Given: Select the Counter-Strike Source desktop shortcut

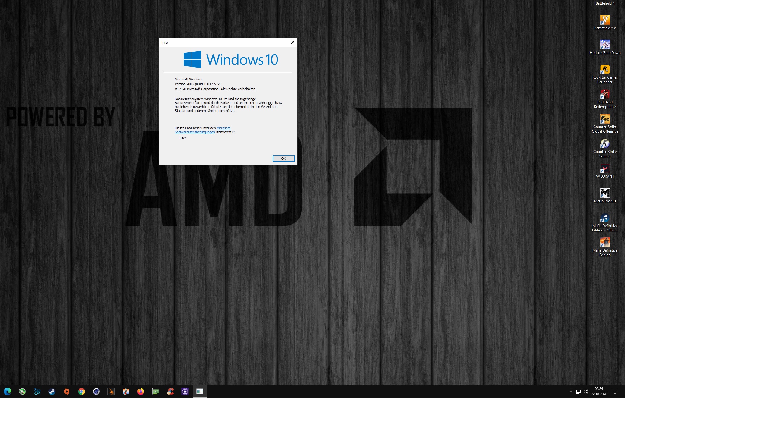Looking at the screenshot, I should click(x=605, y=148).
